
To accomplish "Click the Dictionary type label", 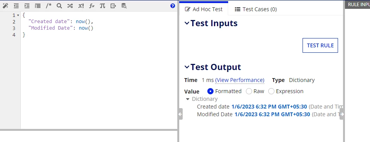I will 302,80.
